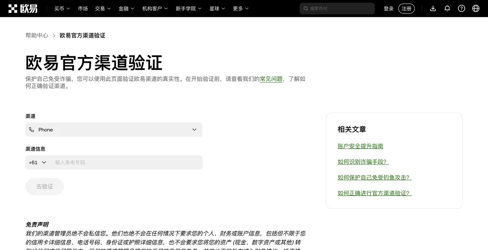Open 如何识别诈骗手段? article
This screenshot has height=250, width=488.
coord(363,162)
